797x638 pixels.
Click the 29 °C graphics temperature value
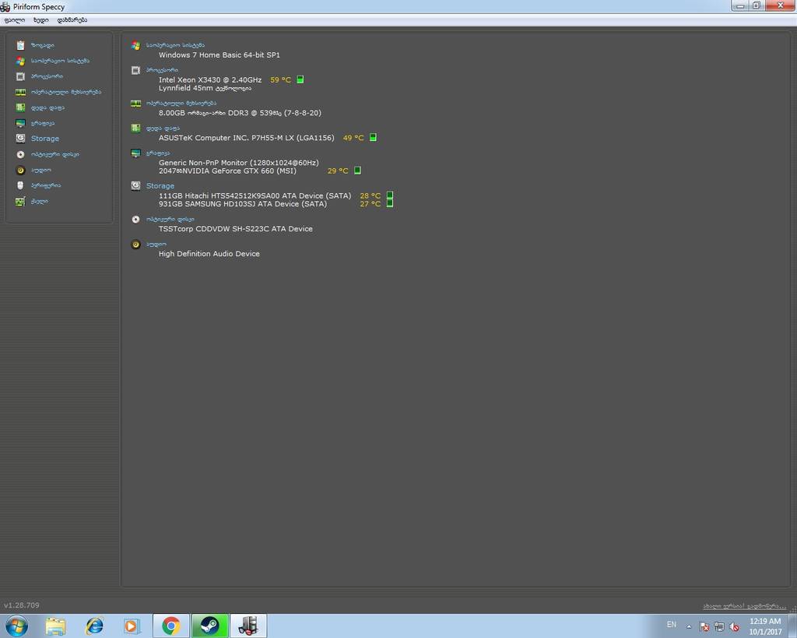[338, 171]
